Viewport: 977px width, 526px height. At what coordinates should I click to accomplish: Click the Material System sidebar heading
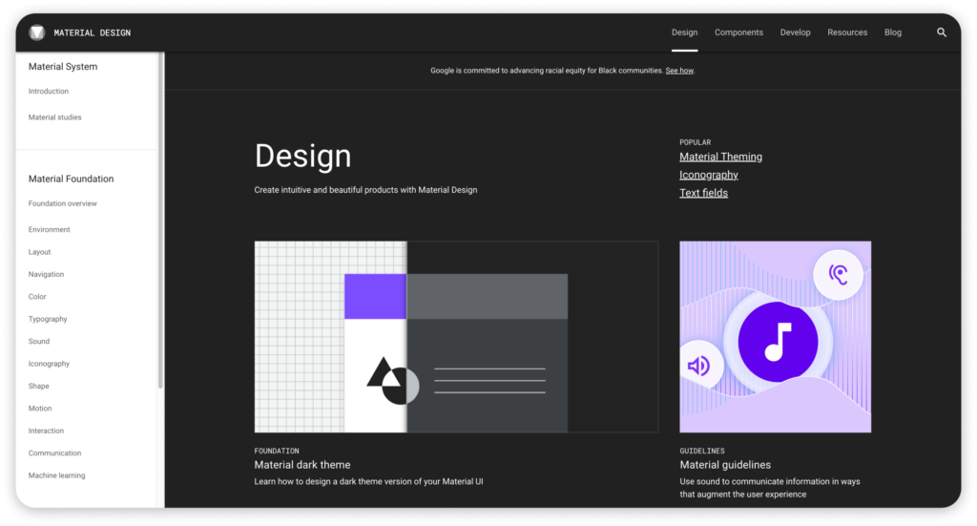[x=63, y=67]
